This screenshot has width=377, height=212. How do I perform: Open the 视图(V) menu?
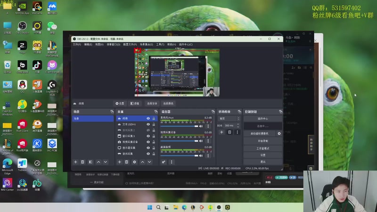point(99,44)
